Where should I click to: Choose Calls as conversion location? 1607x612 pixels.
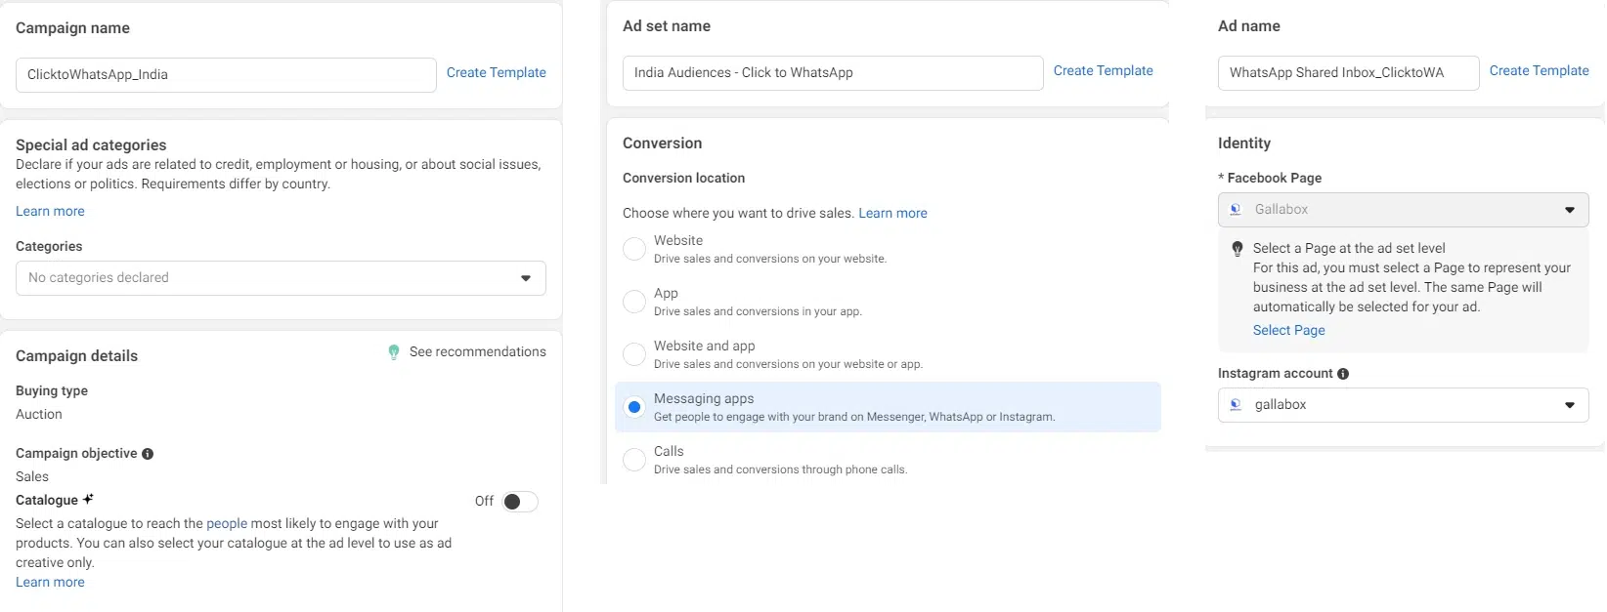pyautogui.click(x=634, y=460)
